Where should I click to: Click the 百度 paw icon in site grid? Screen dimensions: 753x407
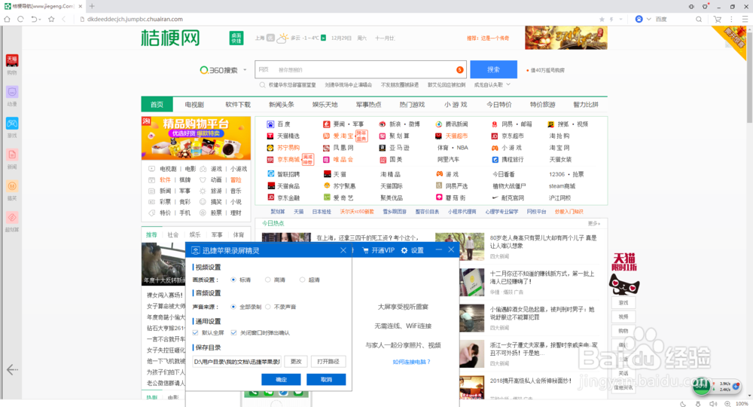point(270,124)
